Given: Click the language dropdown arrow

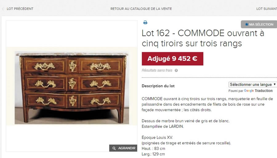Looking at the screenshot, I should coord(275,84).
